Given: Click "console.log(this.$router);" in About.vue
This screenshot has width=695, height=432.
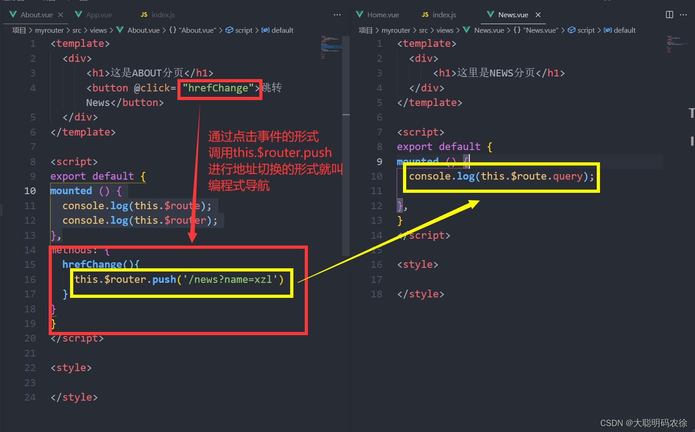Looking at the screenshot, I should point(140,221).
